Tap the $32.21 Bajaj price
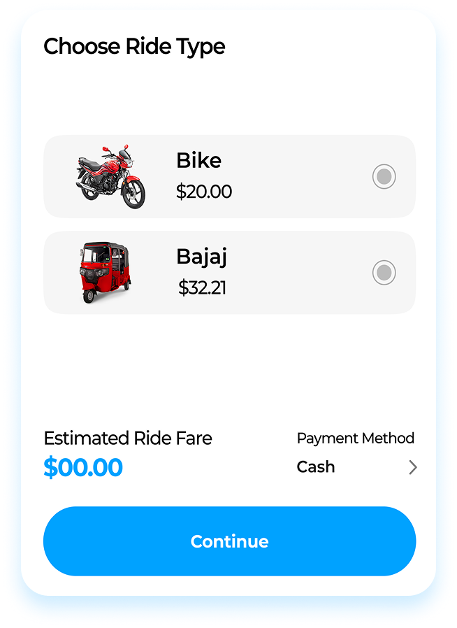Screen dimensions: 457x628 pyautogui.click(x=202, y=287)
